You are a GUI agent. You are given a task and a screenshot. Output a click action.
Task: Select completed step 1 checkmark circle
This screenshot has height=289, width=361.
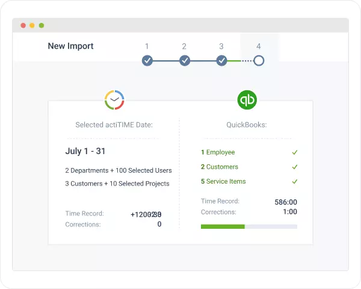(x=147, y=61)
